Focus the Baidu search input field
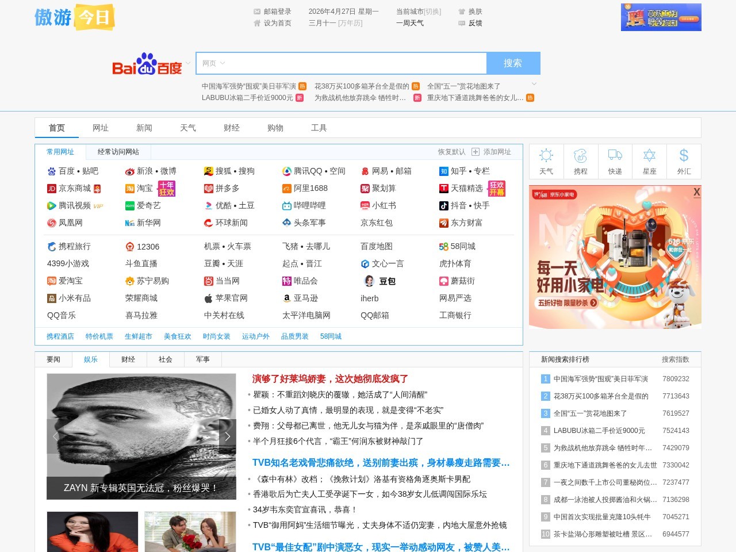This screenshot has width=736, height=552. tap(356, 63)
